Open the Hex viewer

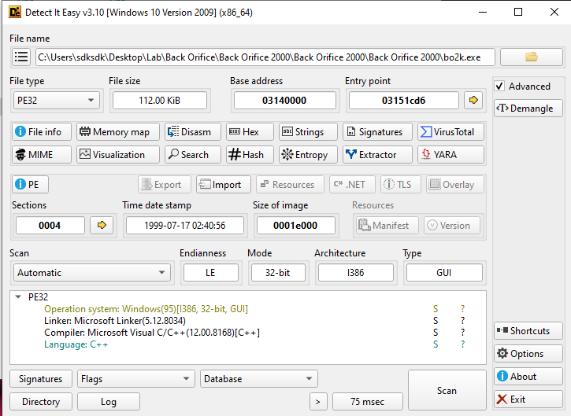click(x=249, y=132)
